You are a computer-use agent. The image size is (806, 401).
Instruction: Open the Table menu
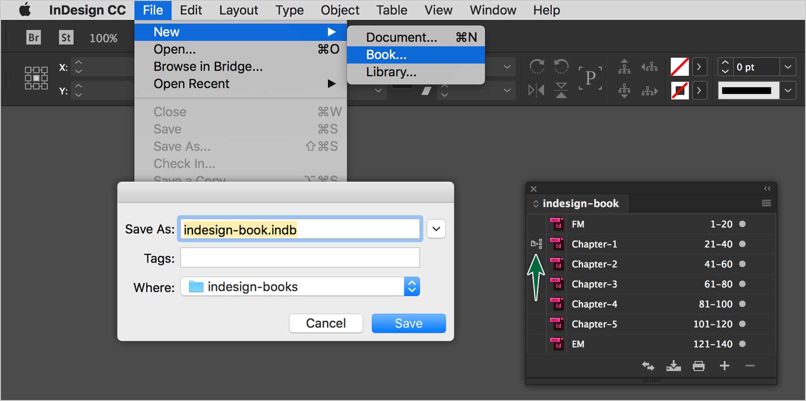[x=391, y=10]
